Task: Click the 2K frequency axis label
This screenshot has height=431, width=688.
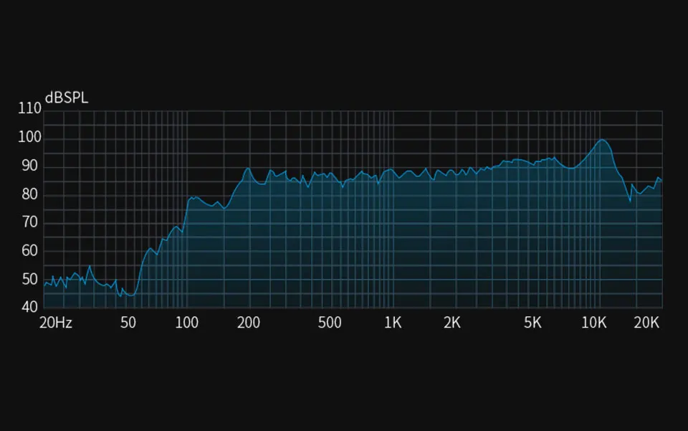Action: pos(452,323)
